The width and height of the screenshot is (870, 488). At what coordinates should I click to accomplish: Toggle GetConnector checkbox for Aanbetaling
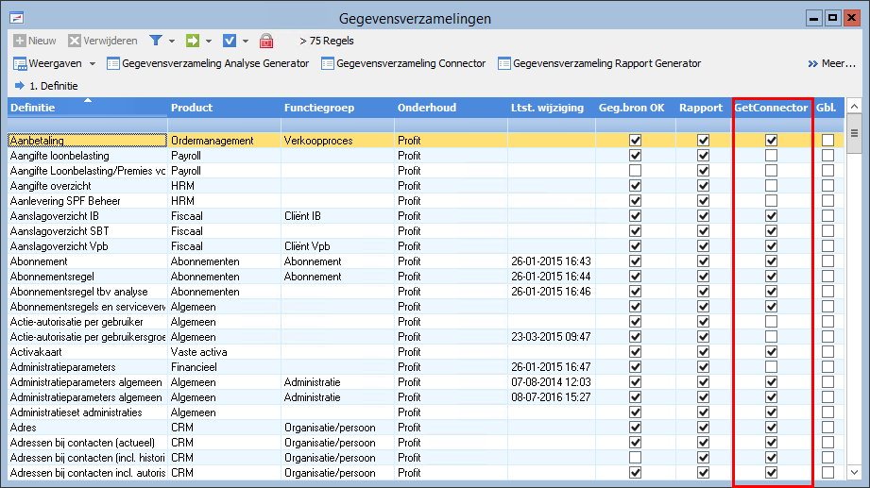tap(771, 141)
